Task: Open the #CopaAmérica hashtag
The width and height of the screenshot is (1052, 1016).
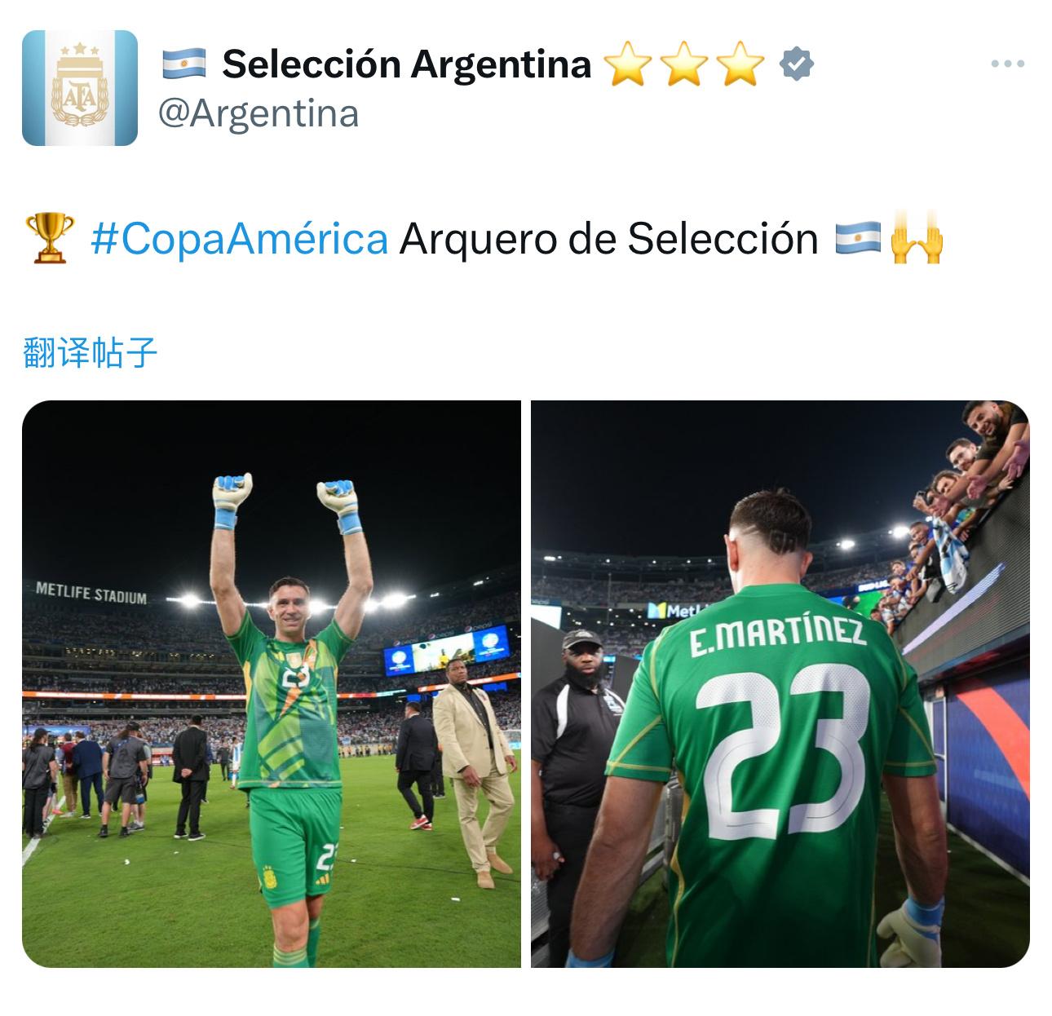Action: click(239, 239)
